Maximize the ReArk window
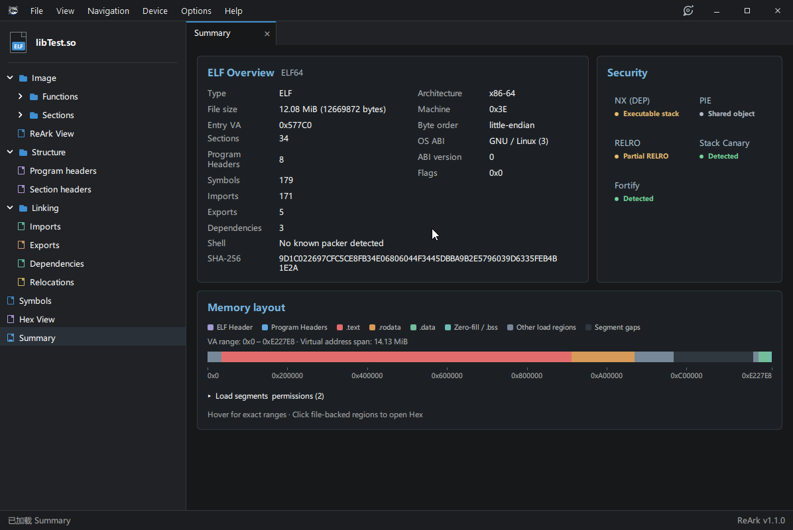Screen dimensions: 793x530 click(747, 11)
